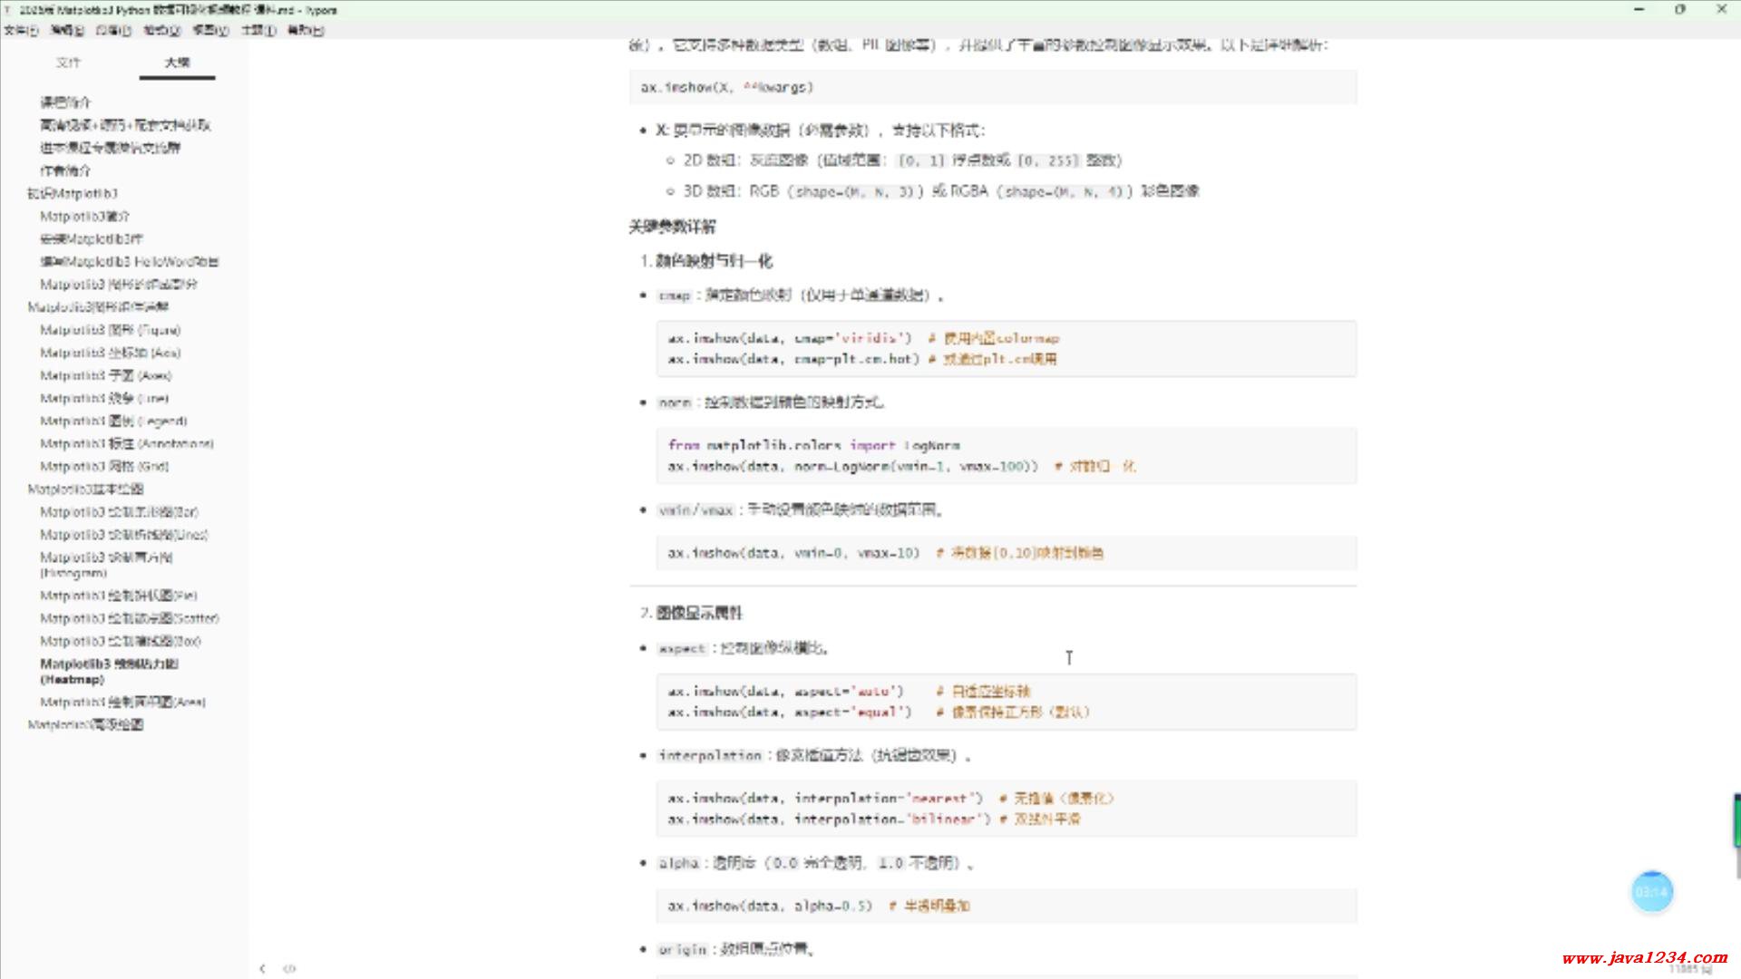The width and height of the screenshot is (1741, 979).
Task: Open the 主题(T) menu
Action: [x=258, y=30]
